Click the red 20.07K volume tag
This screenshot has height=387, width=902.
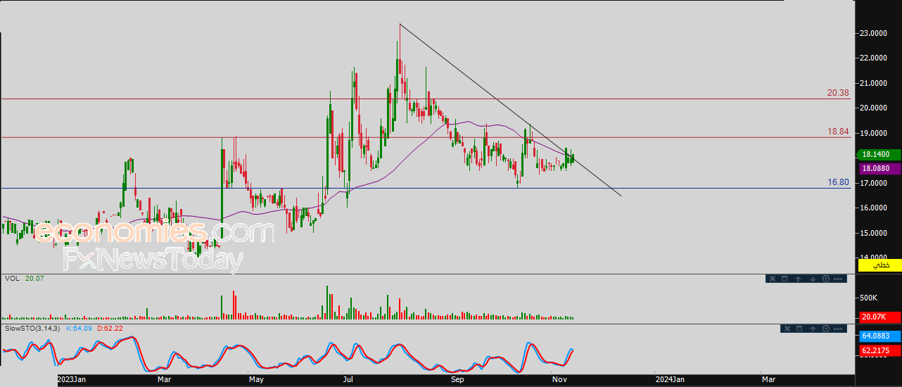[x=879, y=317]
